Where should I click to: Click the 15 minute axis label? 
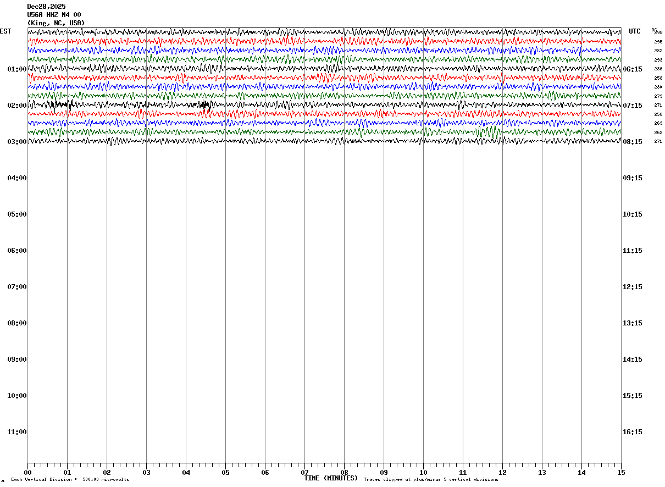(x=621, y=472)
